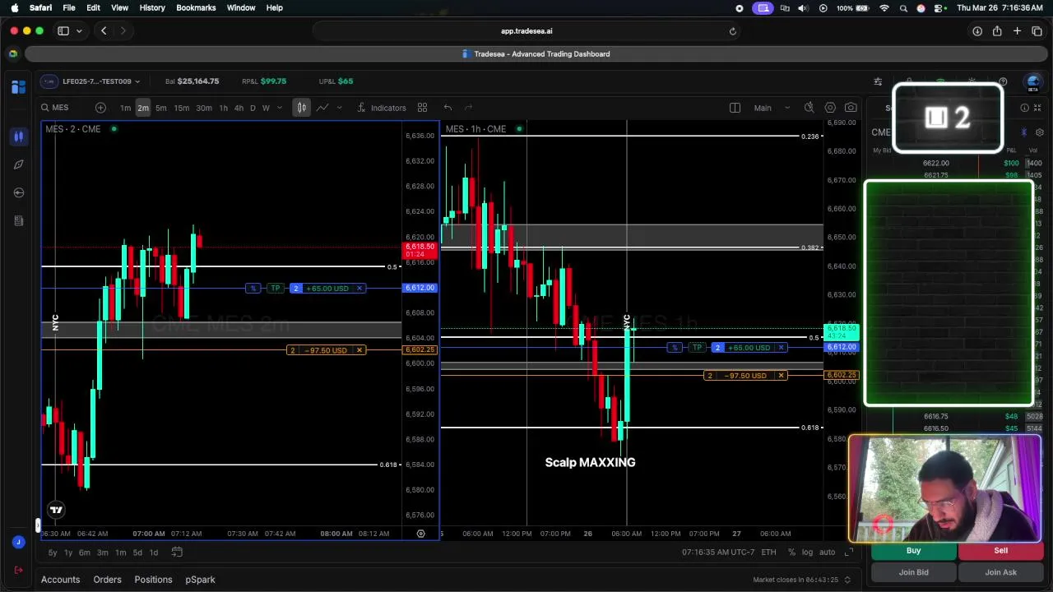Select the 1m timeframe
The width and height of the screenshot is (1053, 592).
(x=125, y=108)
